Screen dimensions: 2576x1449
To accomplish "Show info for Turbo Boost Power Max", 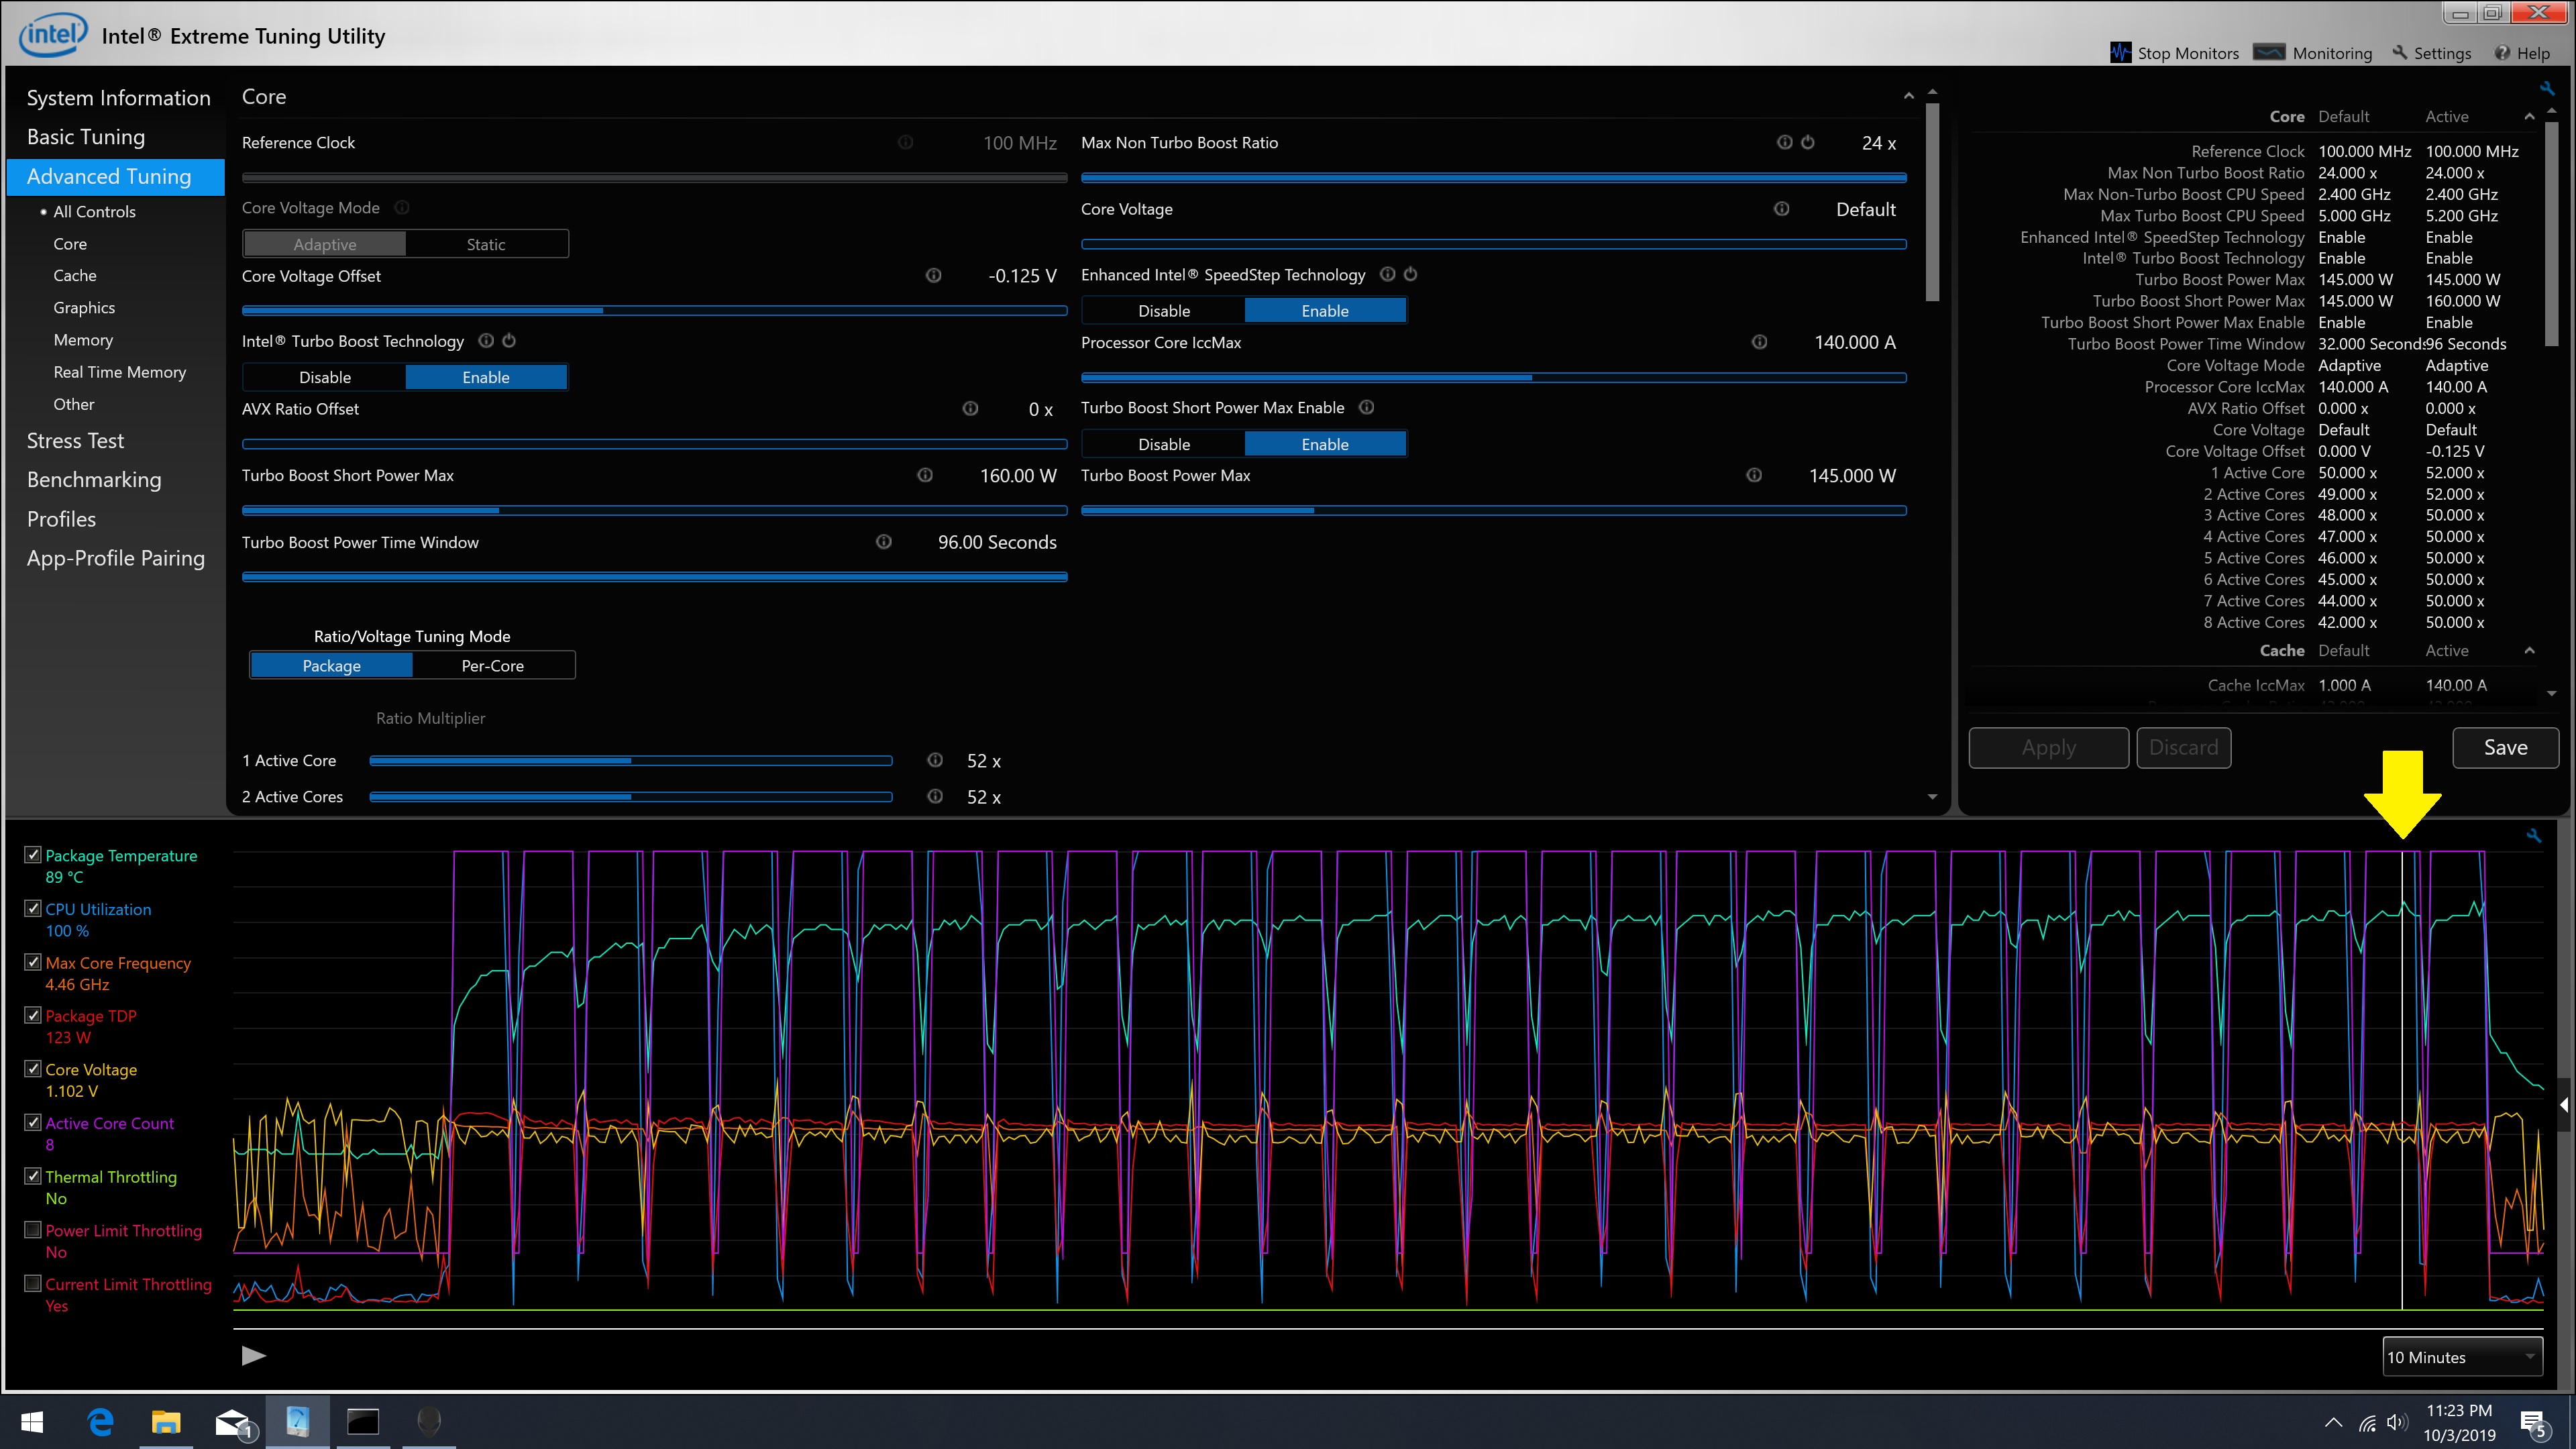I will 1754,475.
